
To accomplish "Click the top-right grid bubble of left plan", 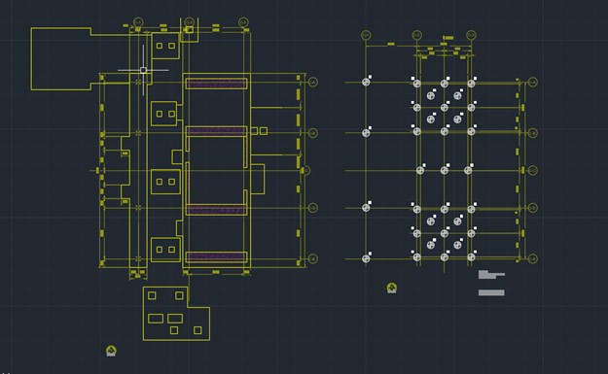I will coord(243,22).
